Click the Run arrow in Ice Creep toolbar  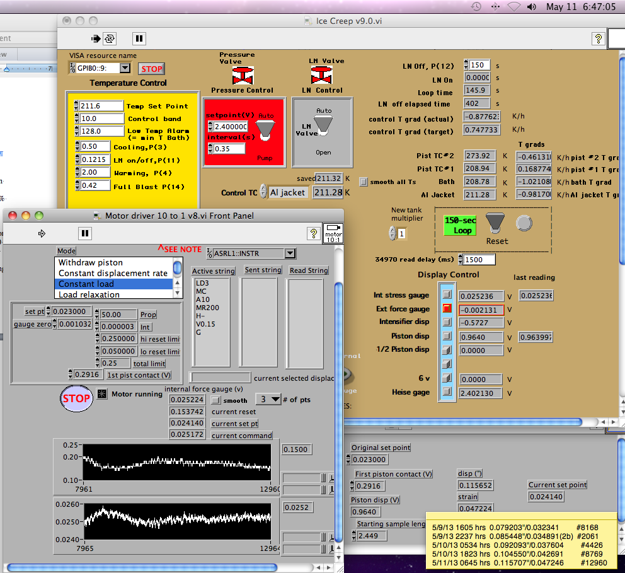[96, 38]
